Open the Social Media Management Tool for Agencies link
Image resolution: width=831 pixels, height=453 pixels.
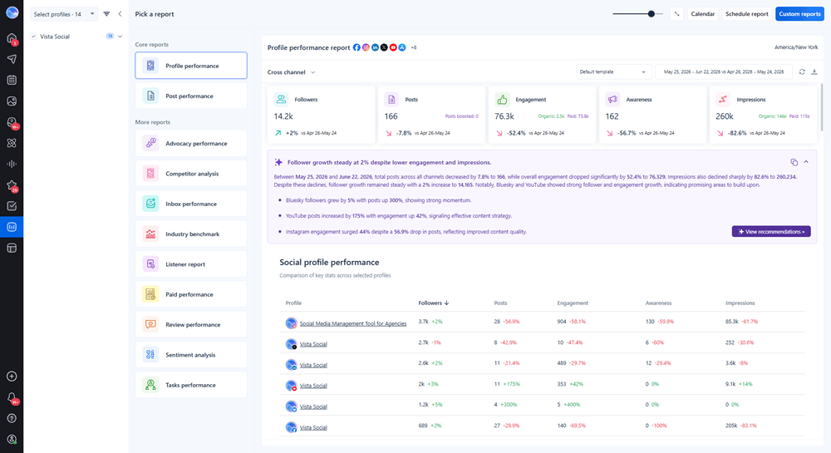coord(353,323)
